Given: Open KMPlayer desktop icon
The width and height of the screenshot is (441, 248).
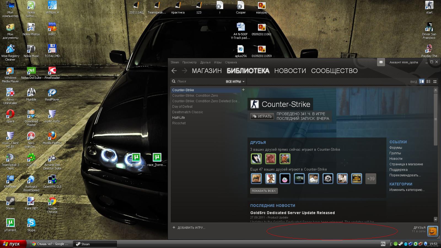Looking at the screenshot, I should tap(10, 182).
